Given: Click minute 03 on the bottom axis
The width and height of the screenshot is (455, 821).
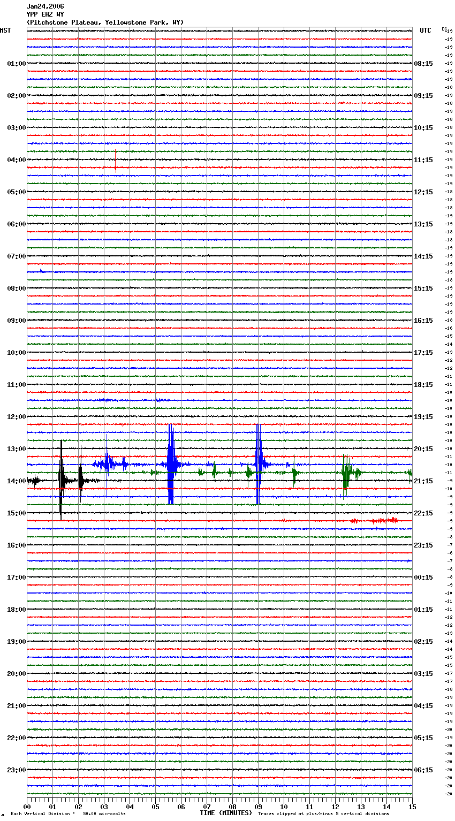Looking at the screenshot, I should click(x=104, y=807).
